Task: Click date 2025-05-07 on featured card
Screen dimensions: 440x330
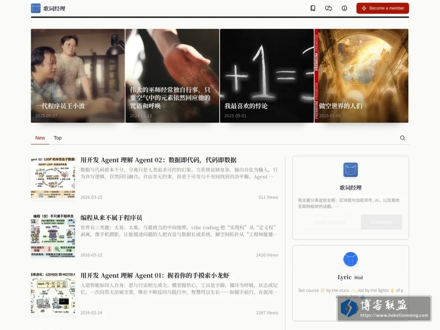Action: point(46,116)
